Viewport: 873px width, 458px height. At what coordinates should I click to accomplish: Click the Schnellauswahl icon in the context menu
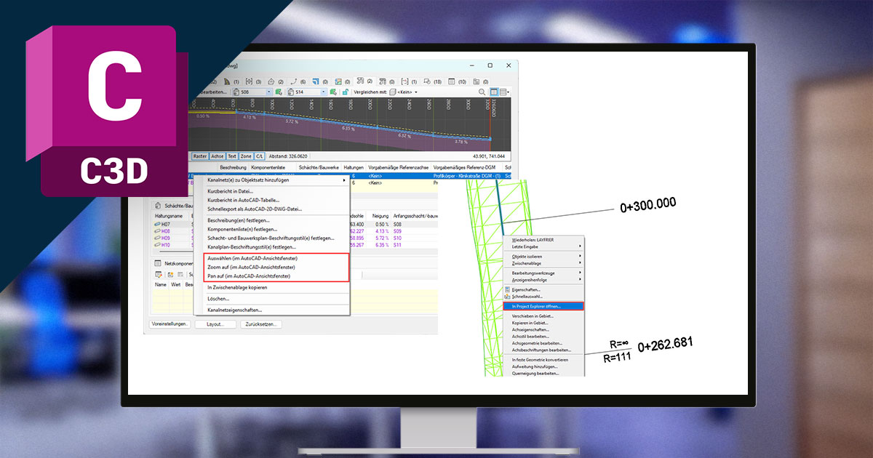coord(508,297)
